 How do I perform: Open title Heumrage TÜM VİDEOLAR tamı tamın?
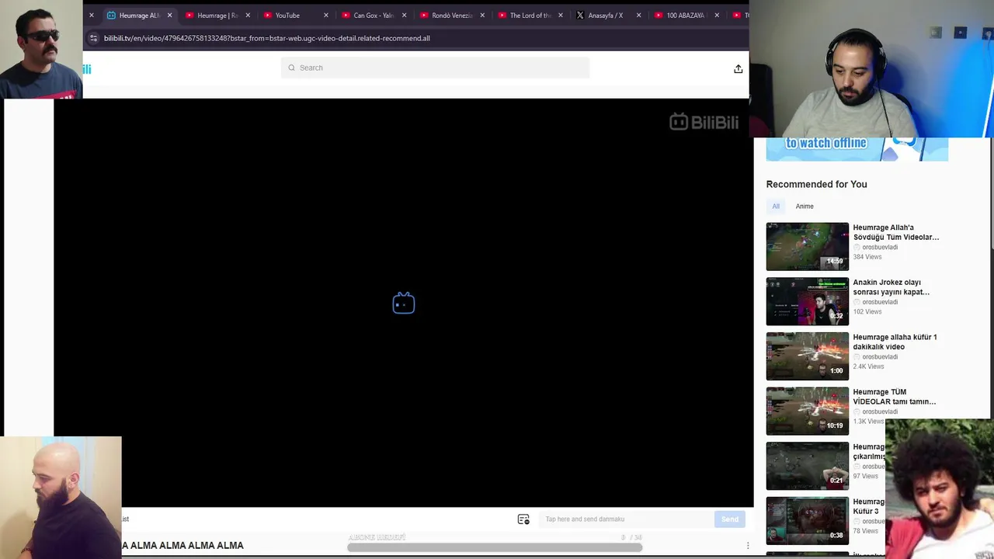(895, 397)
